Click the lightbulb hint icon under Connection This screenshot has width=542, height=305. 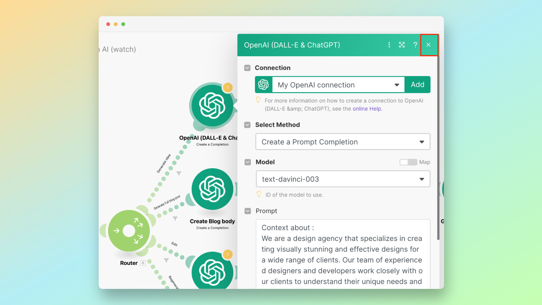click(x=258, y=100)
